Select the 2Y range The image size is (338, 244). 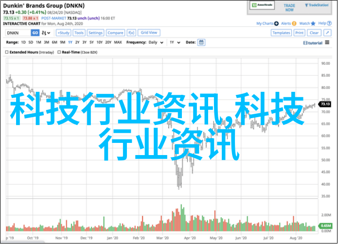coord(77,42)
